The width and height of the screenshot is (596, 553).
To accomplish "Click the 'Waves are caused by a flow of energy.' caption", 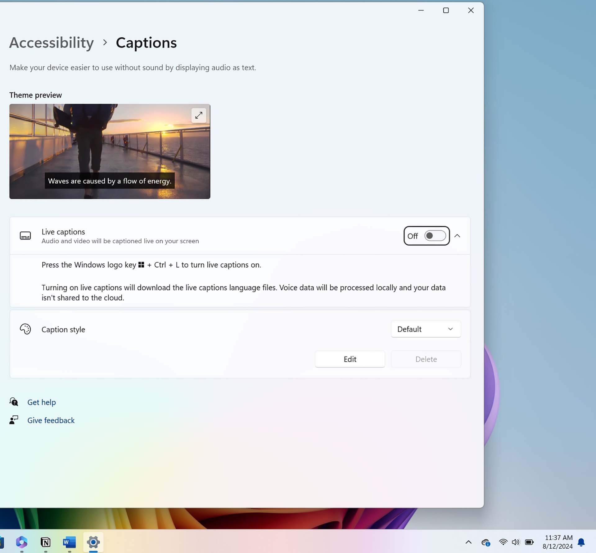I will click(x=110, y=181).
